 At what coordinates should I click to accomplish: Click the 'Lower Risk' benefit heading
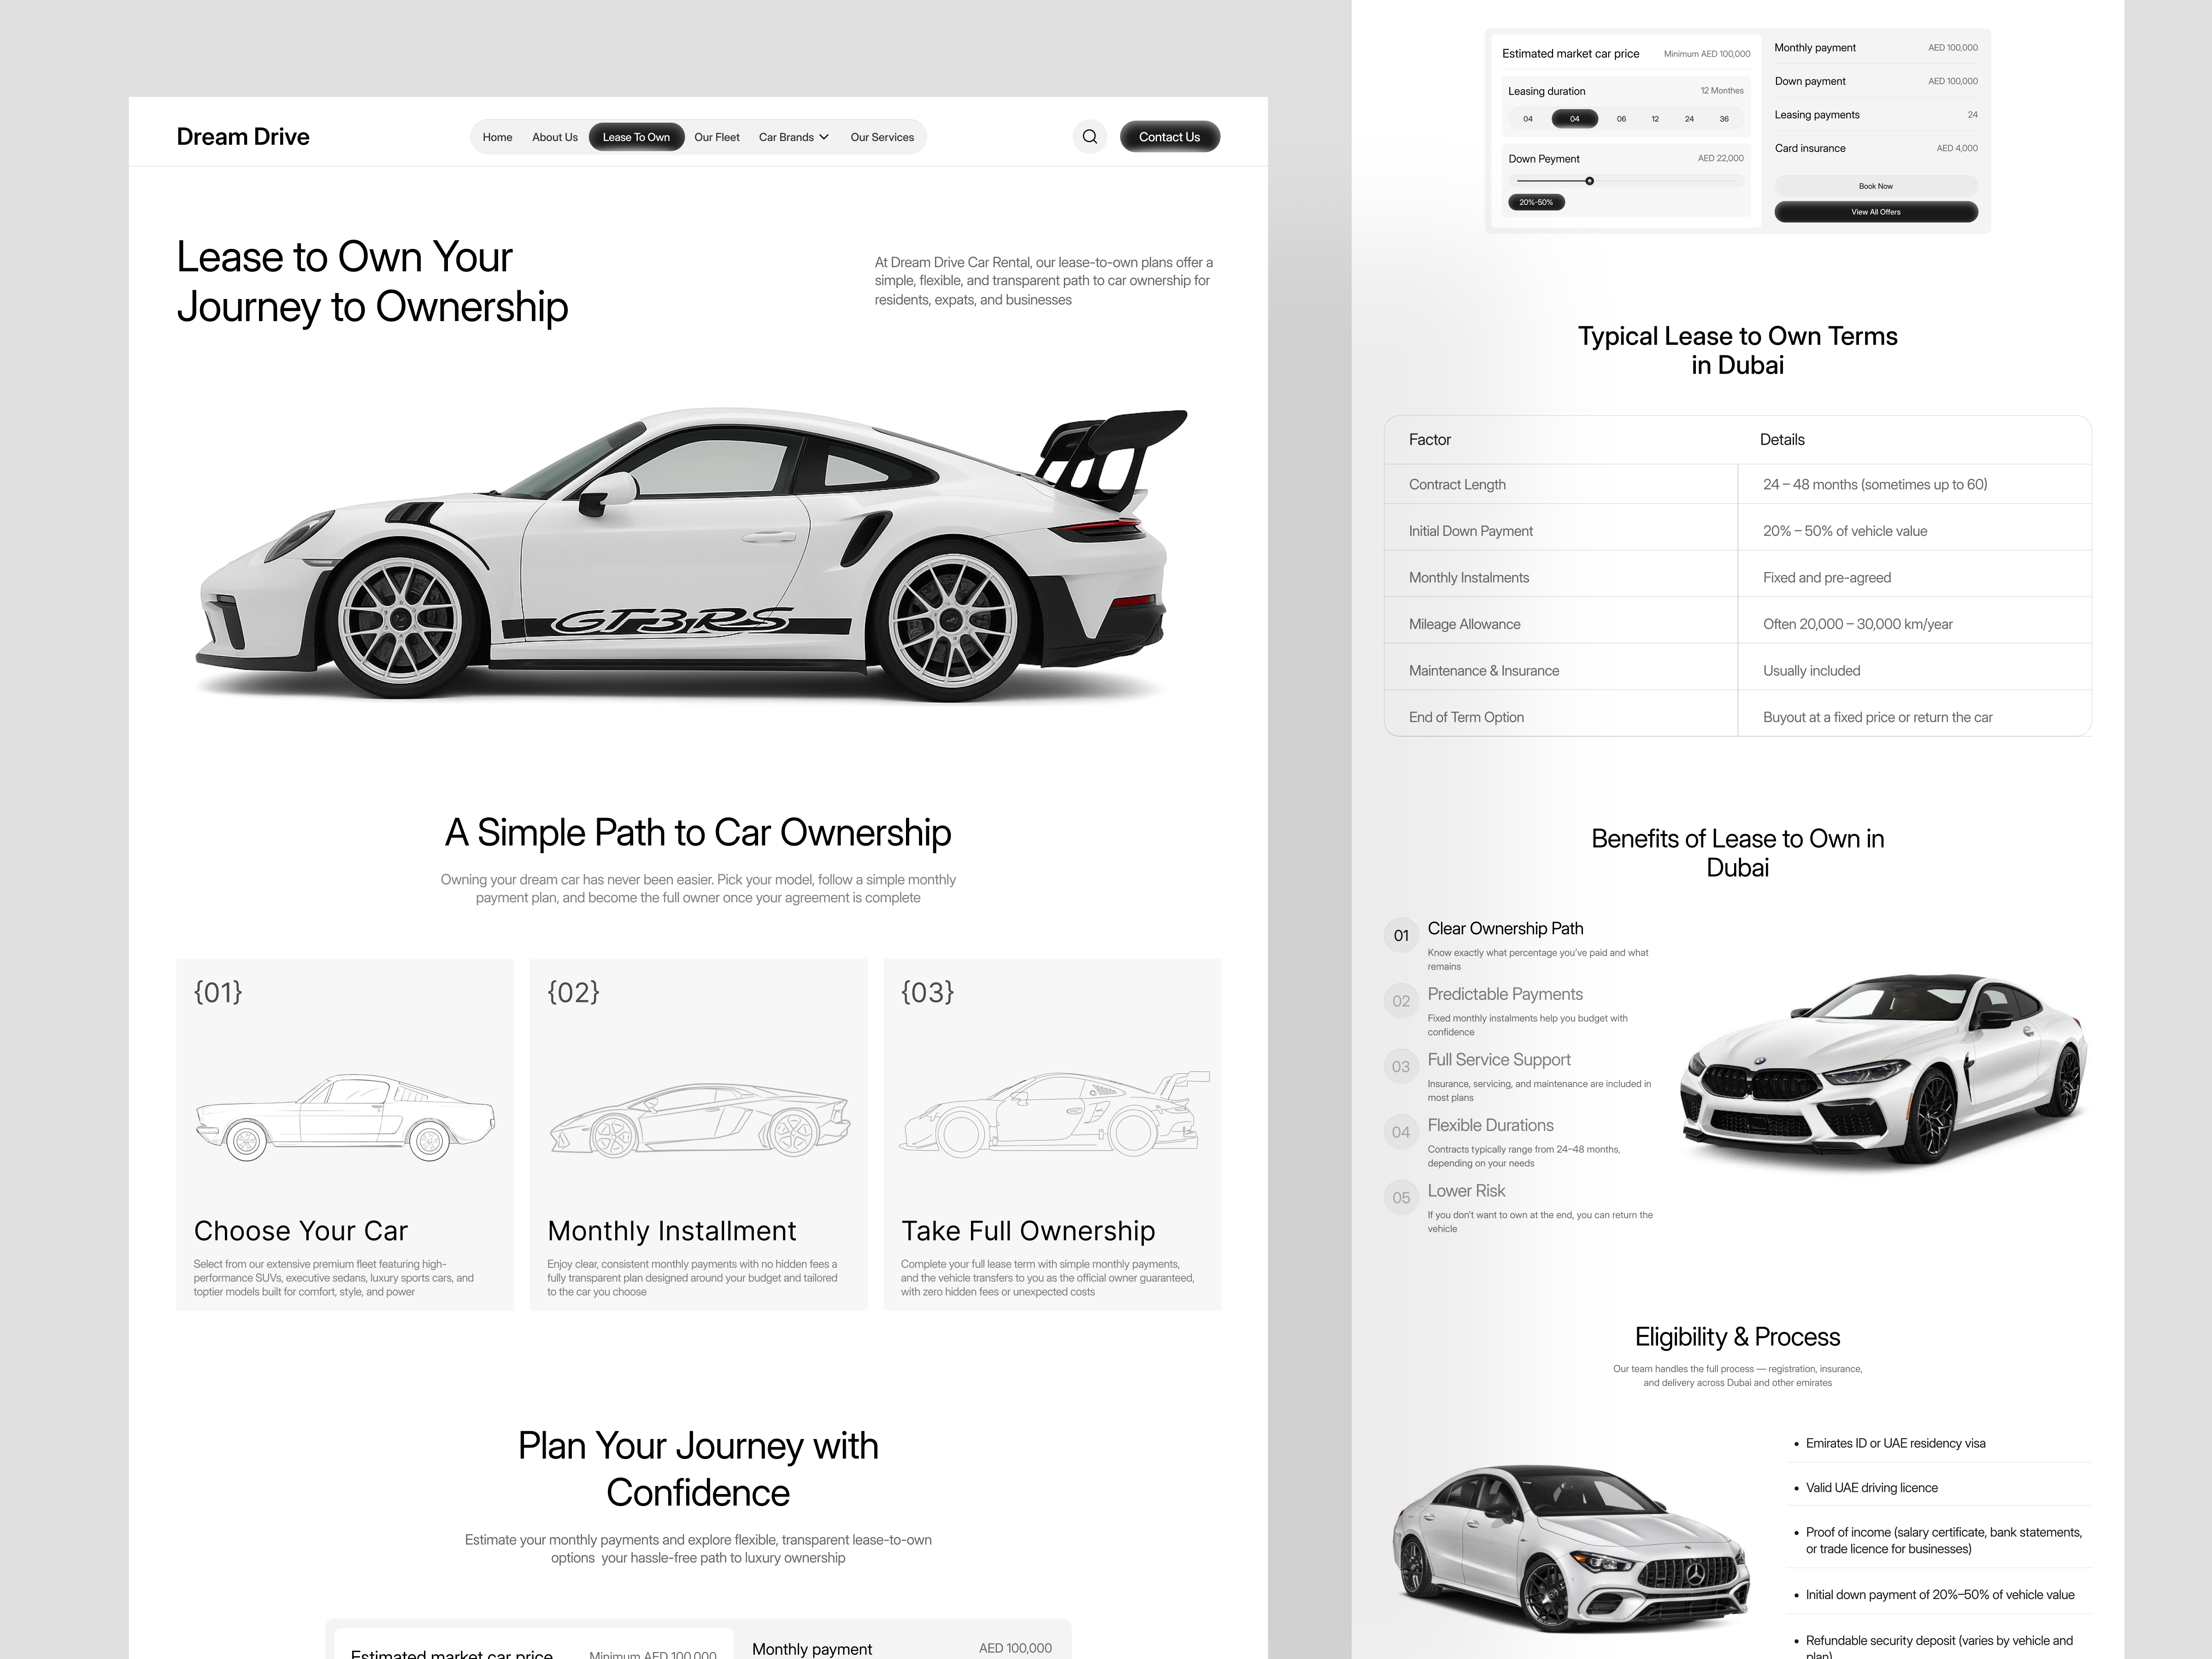coord(1466,1190)
